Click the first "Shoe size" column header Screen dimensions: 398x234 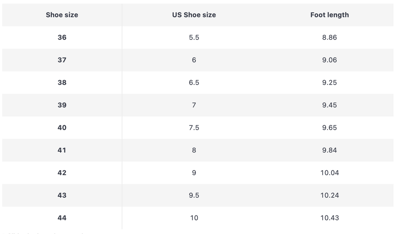pyautogui.click(x=62, y=15)
